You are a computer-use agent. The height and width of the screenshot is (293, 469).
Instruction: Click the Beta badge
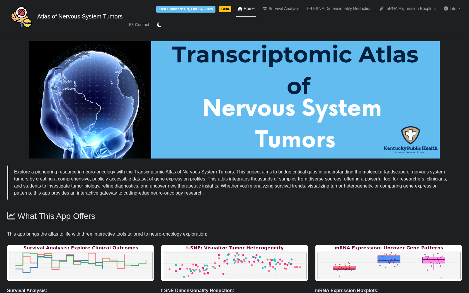pyautogui.click(x=225, y=9)
